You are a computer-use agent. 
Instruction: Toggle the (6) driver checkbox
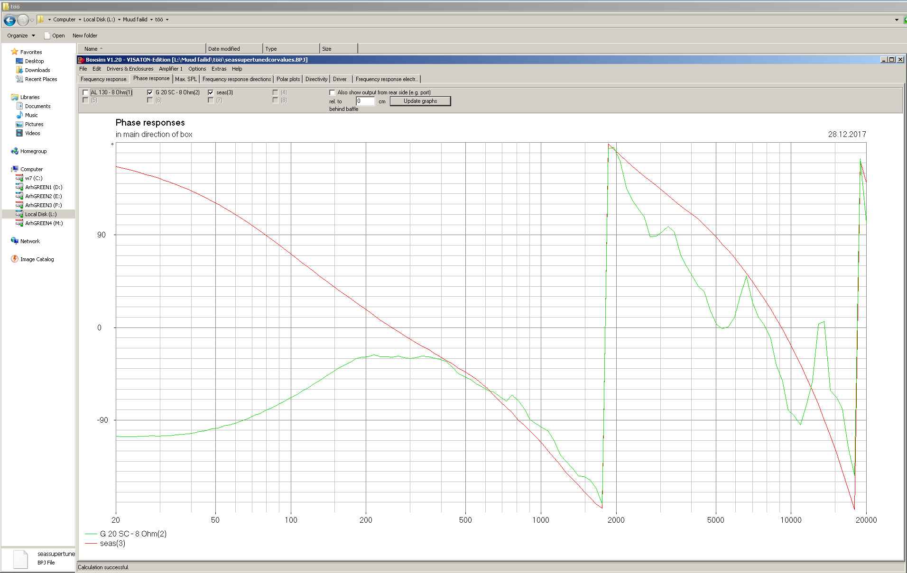click(150, 100)
